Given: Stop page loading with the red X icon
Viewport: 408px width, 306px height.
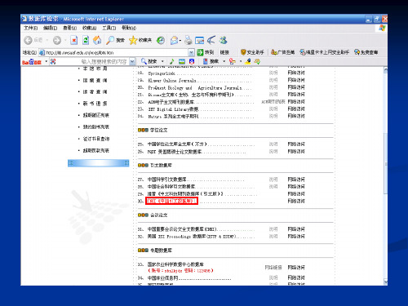Looking at the screenshot, I should 73,40.
